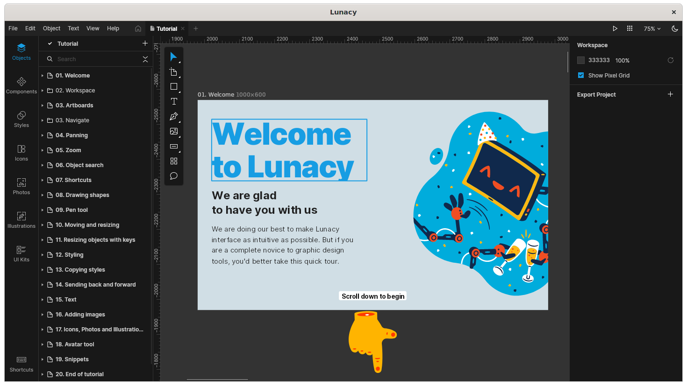This screenshot has height=386, width=687.
Task: Select the Text tool
Action: 174,101
